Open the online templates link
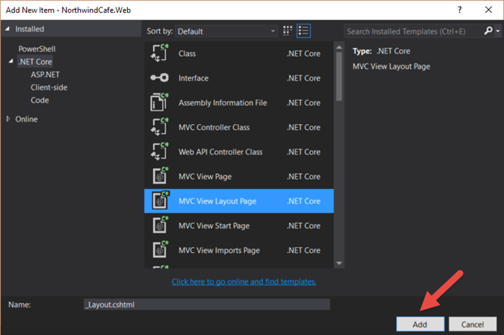 [x=243, y=282]
